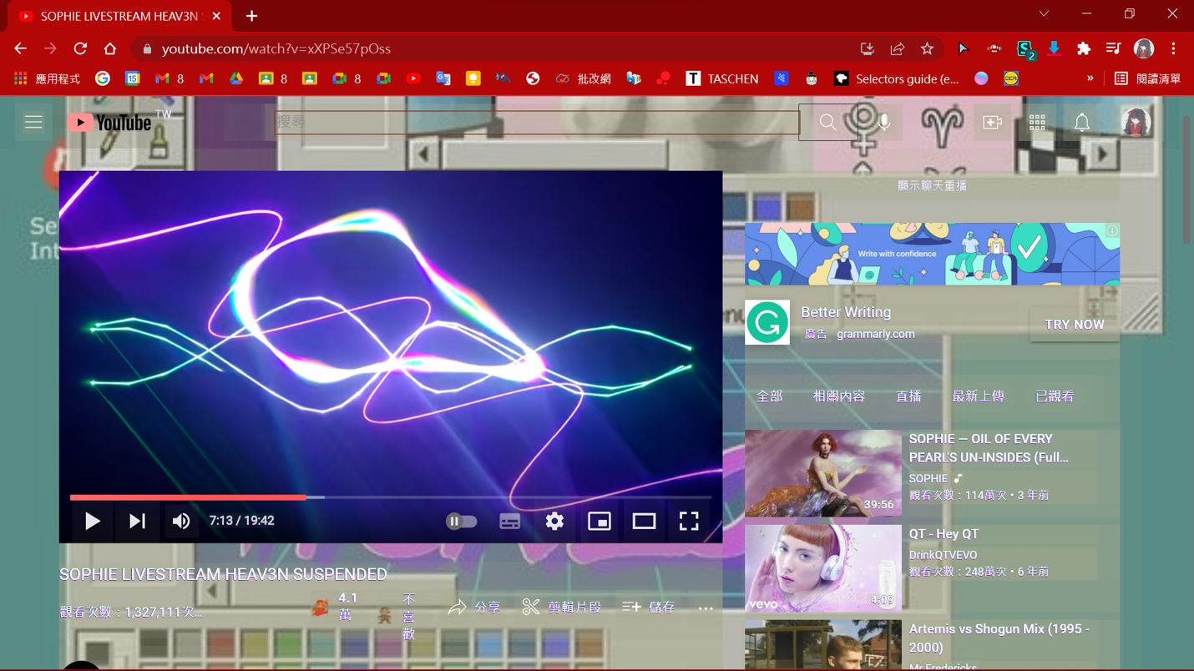Open the create video camera icon
1194x671 pixels.
click(x=992, y=123)
